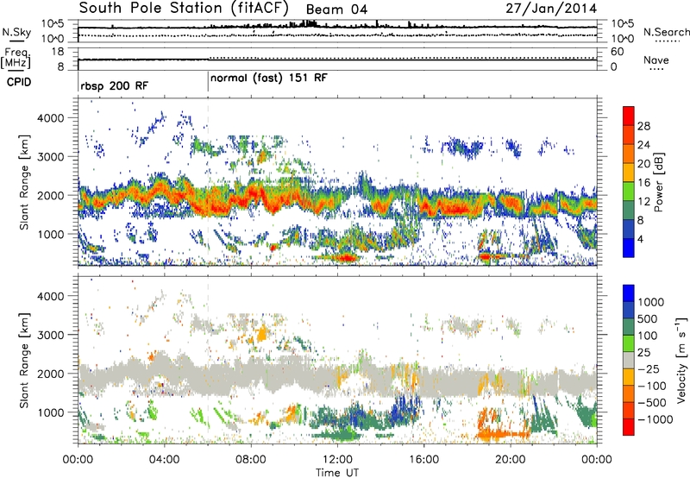Click the blue positive-velocity patch near 15:00
Image resolution: width=690 pixels, height=478 pixels.
pyautogui.click(x=404, y=408)
